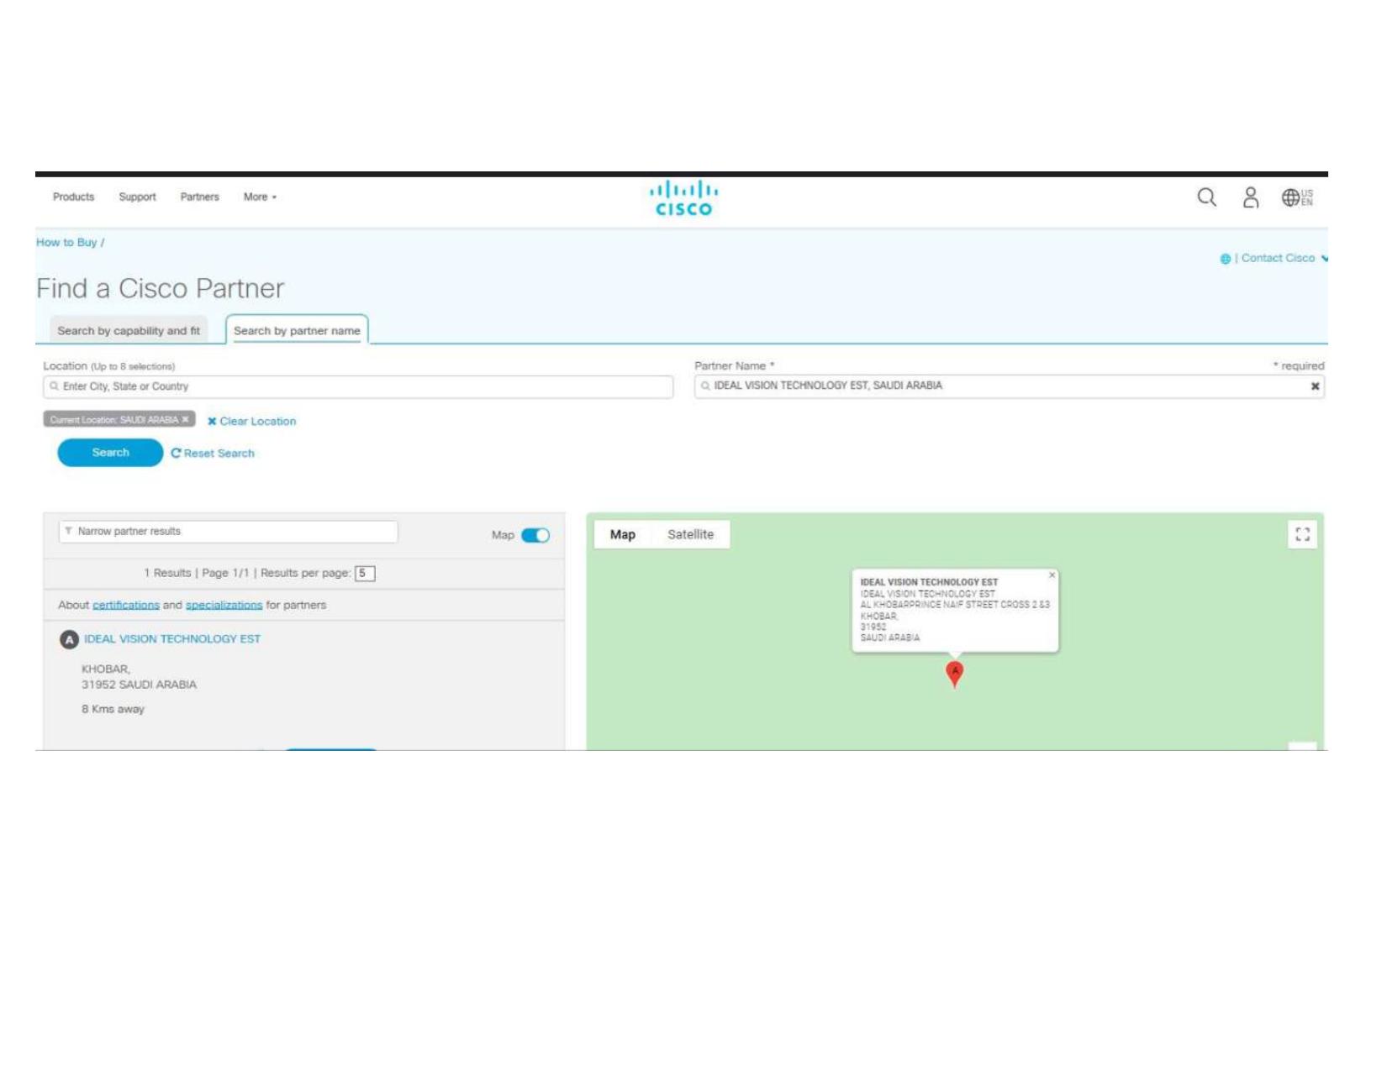Viewport: 1387px width, 1071px height.
Task: Clear the Partner Name field with X
Action: point(1315,386)
